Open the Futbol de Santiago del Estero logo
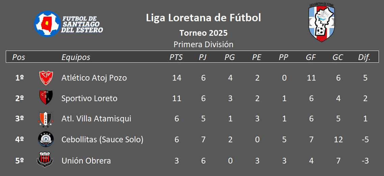Viewport: 384px width, 176px height. pos(68,24)
